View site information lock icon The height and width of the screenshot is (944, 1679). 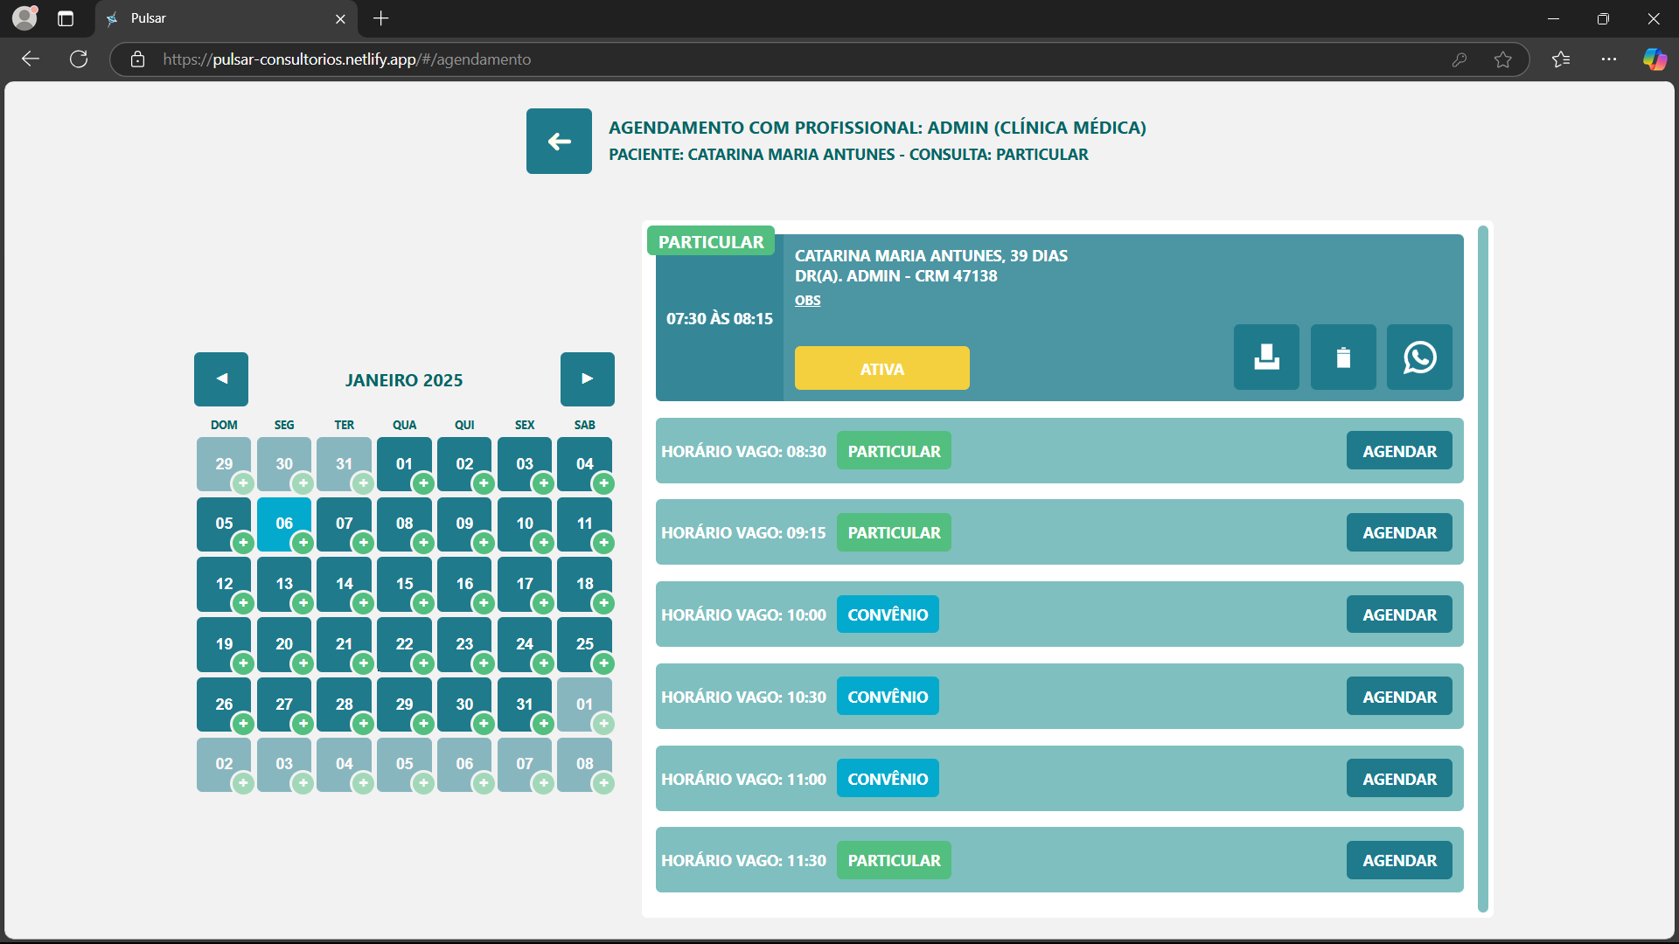[x=137, y=59]
